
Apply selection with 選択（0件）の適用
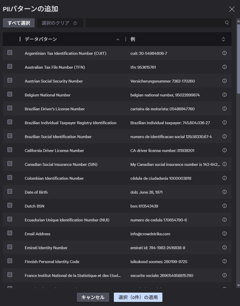pyautogui.click(x=138, y=297)
